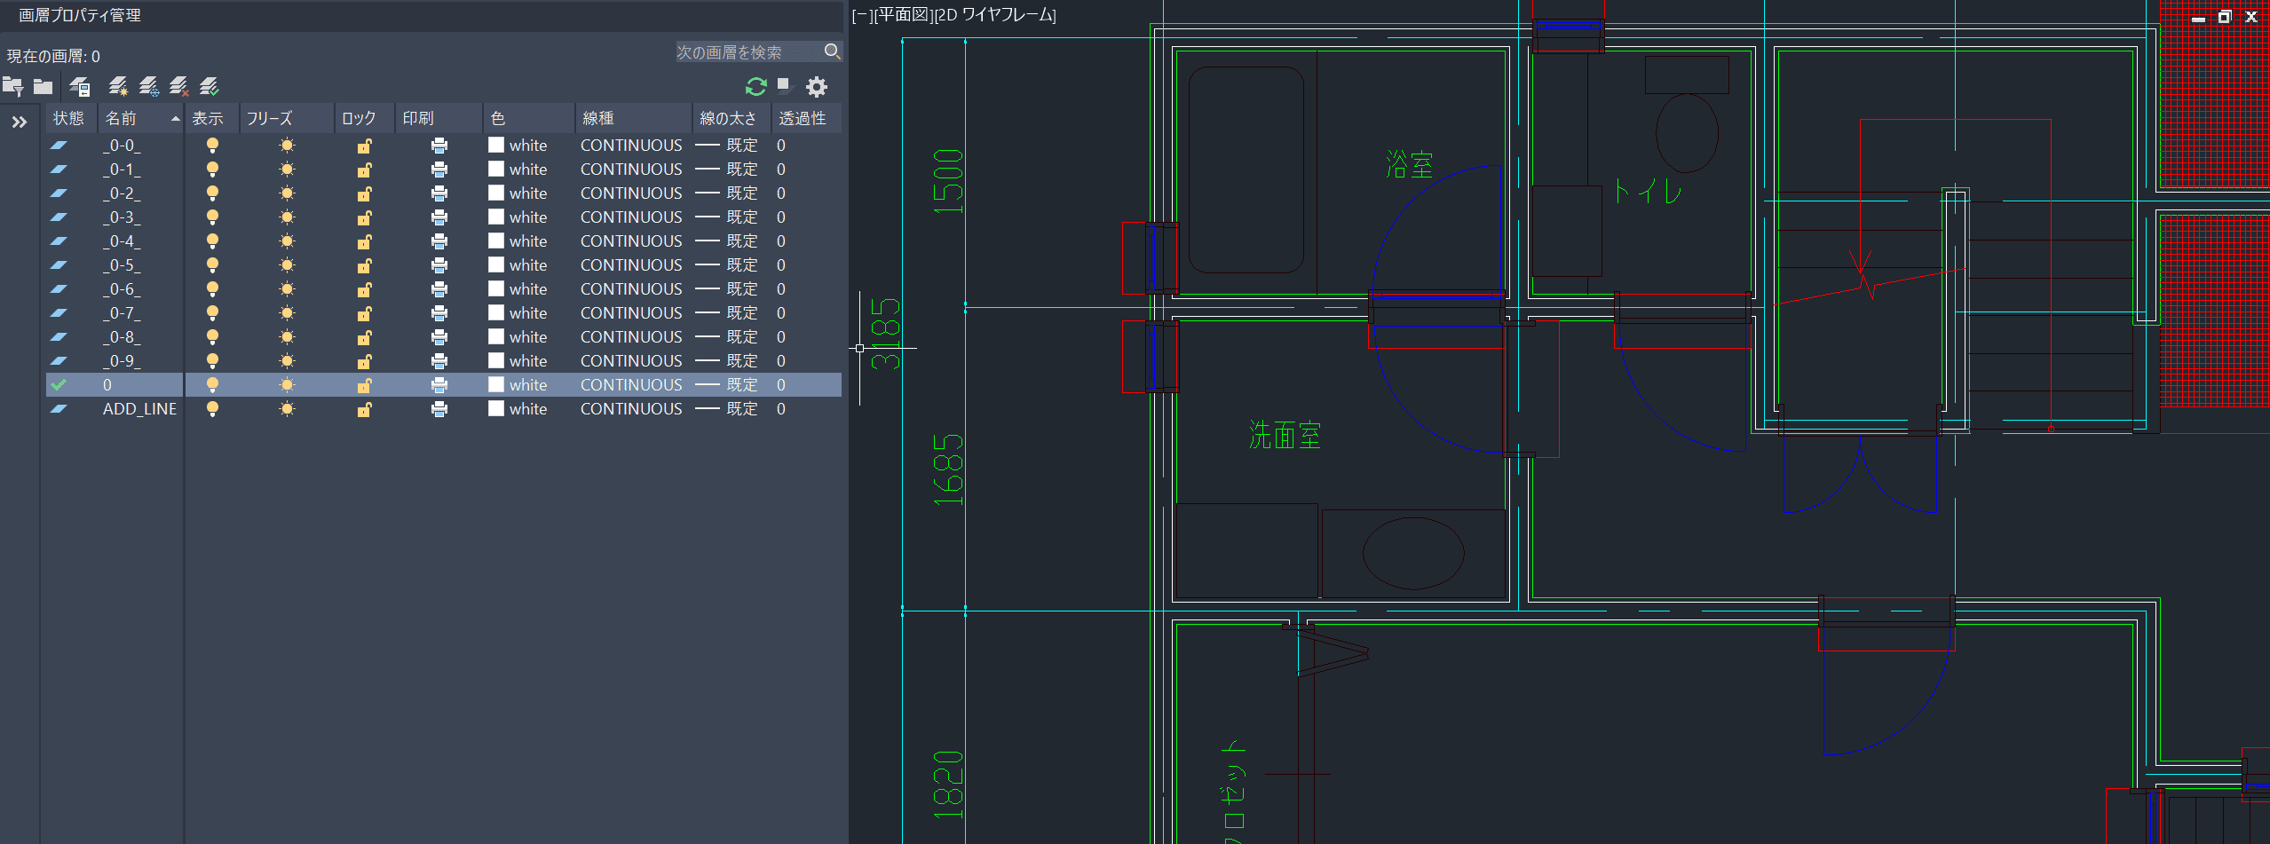
Task: Edit transparency value of layer _0-7_
Action: 781,312
